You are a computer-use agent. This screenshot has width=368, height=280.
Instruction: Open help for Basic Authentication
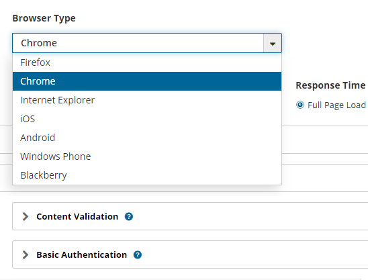coord(138,254)
